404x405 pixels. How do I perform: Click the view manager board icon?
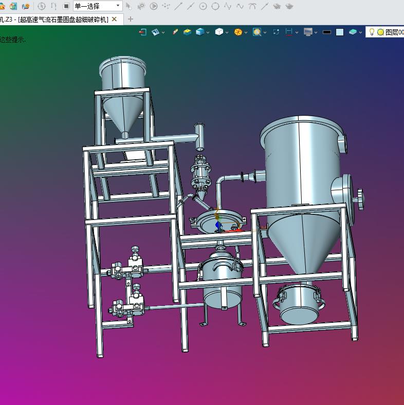click(x=156, y=32)
